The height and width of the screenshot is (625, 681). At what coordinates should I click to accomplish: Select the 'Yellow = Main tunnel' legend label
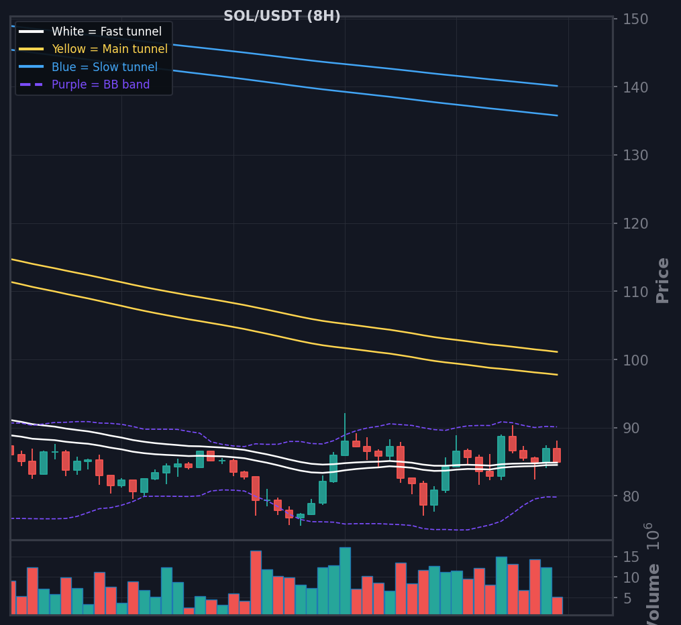109,49
